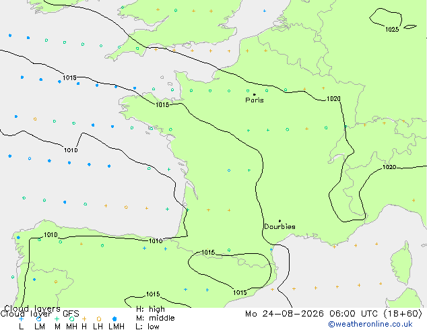Click the 1015 label over the Pyrenees

point(208,253)
